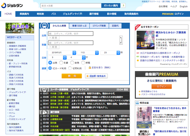Click the 経由駅・検索条件 button

coord(96,76)
